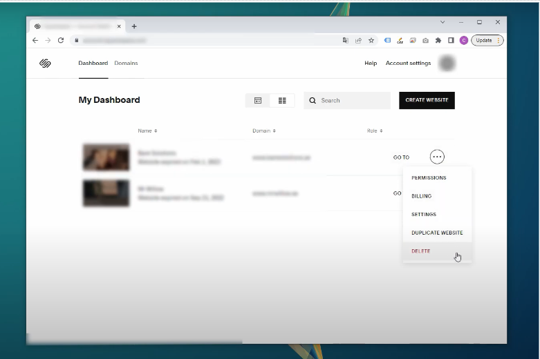This screenshot has height=359, width=540.
Task: Sort websites by Name column
Action: pyautogui.click(x=147, y=130)
